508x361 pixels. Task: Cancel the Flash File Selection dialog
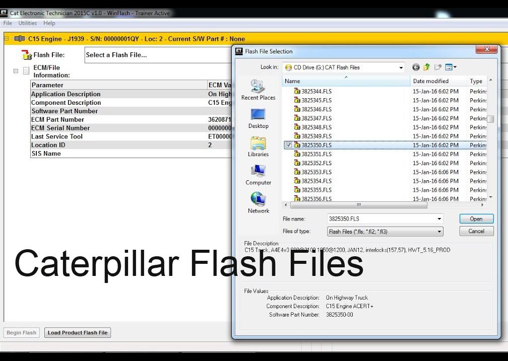pyautogui.click(x=476, y=231)
